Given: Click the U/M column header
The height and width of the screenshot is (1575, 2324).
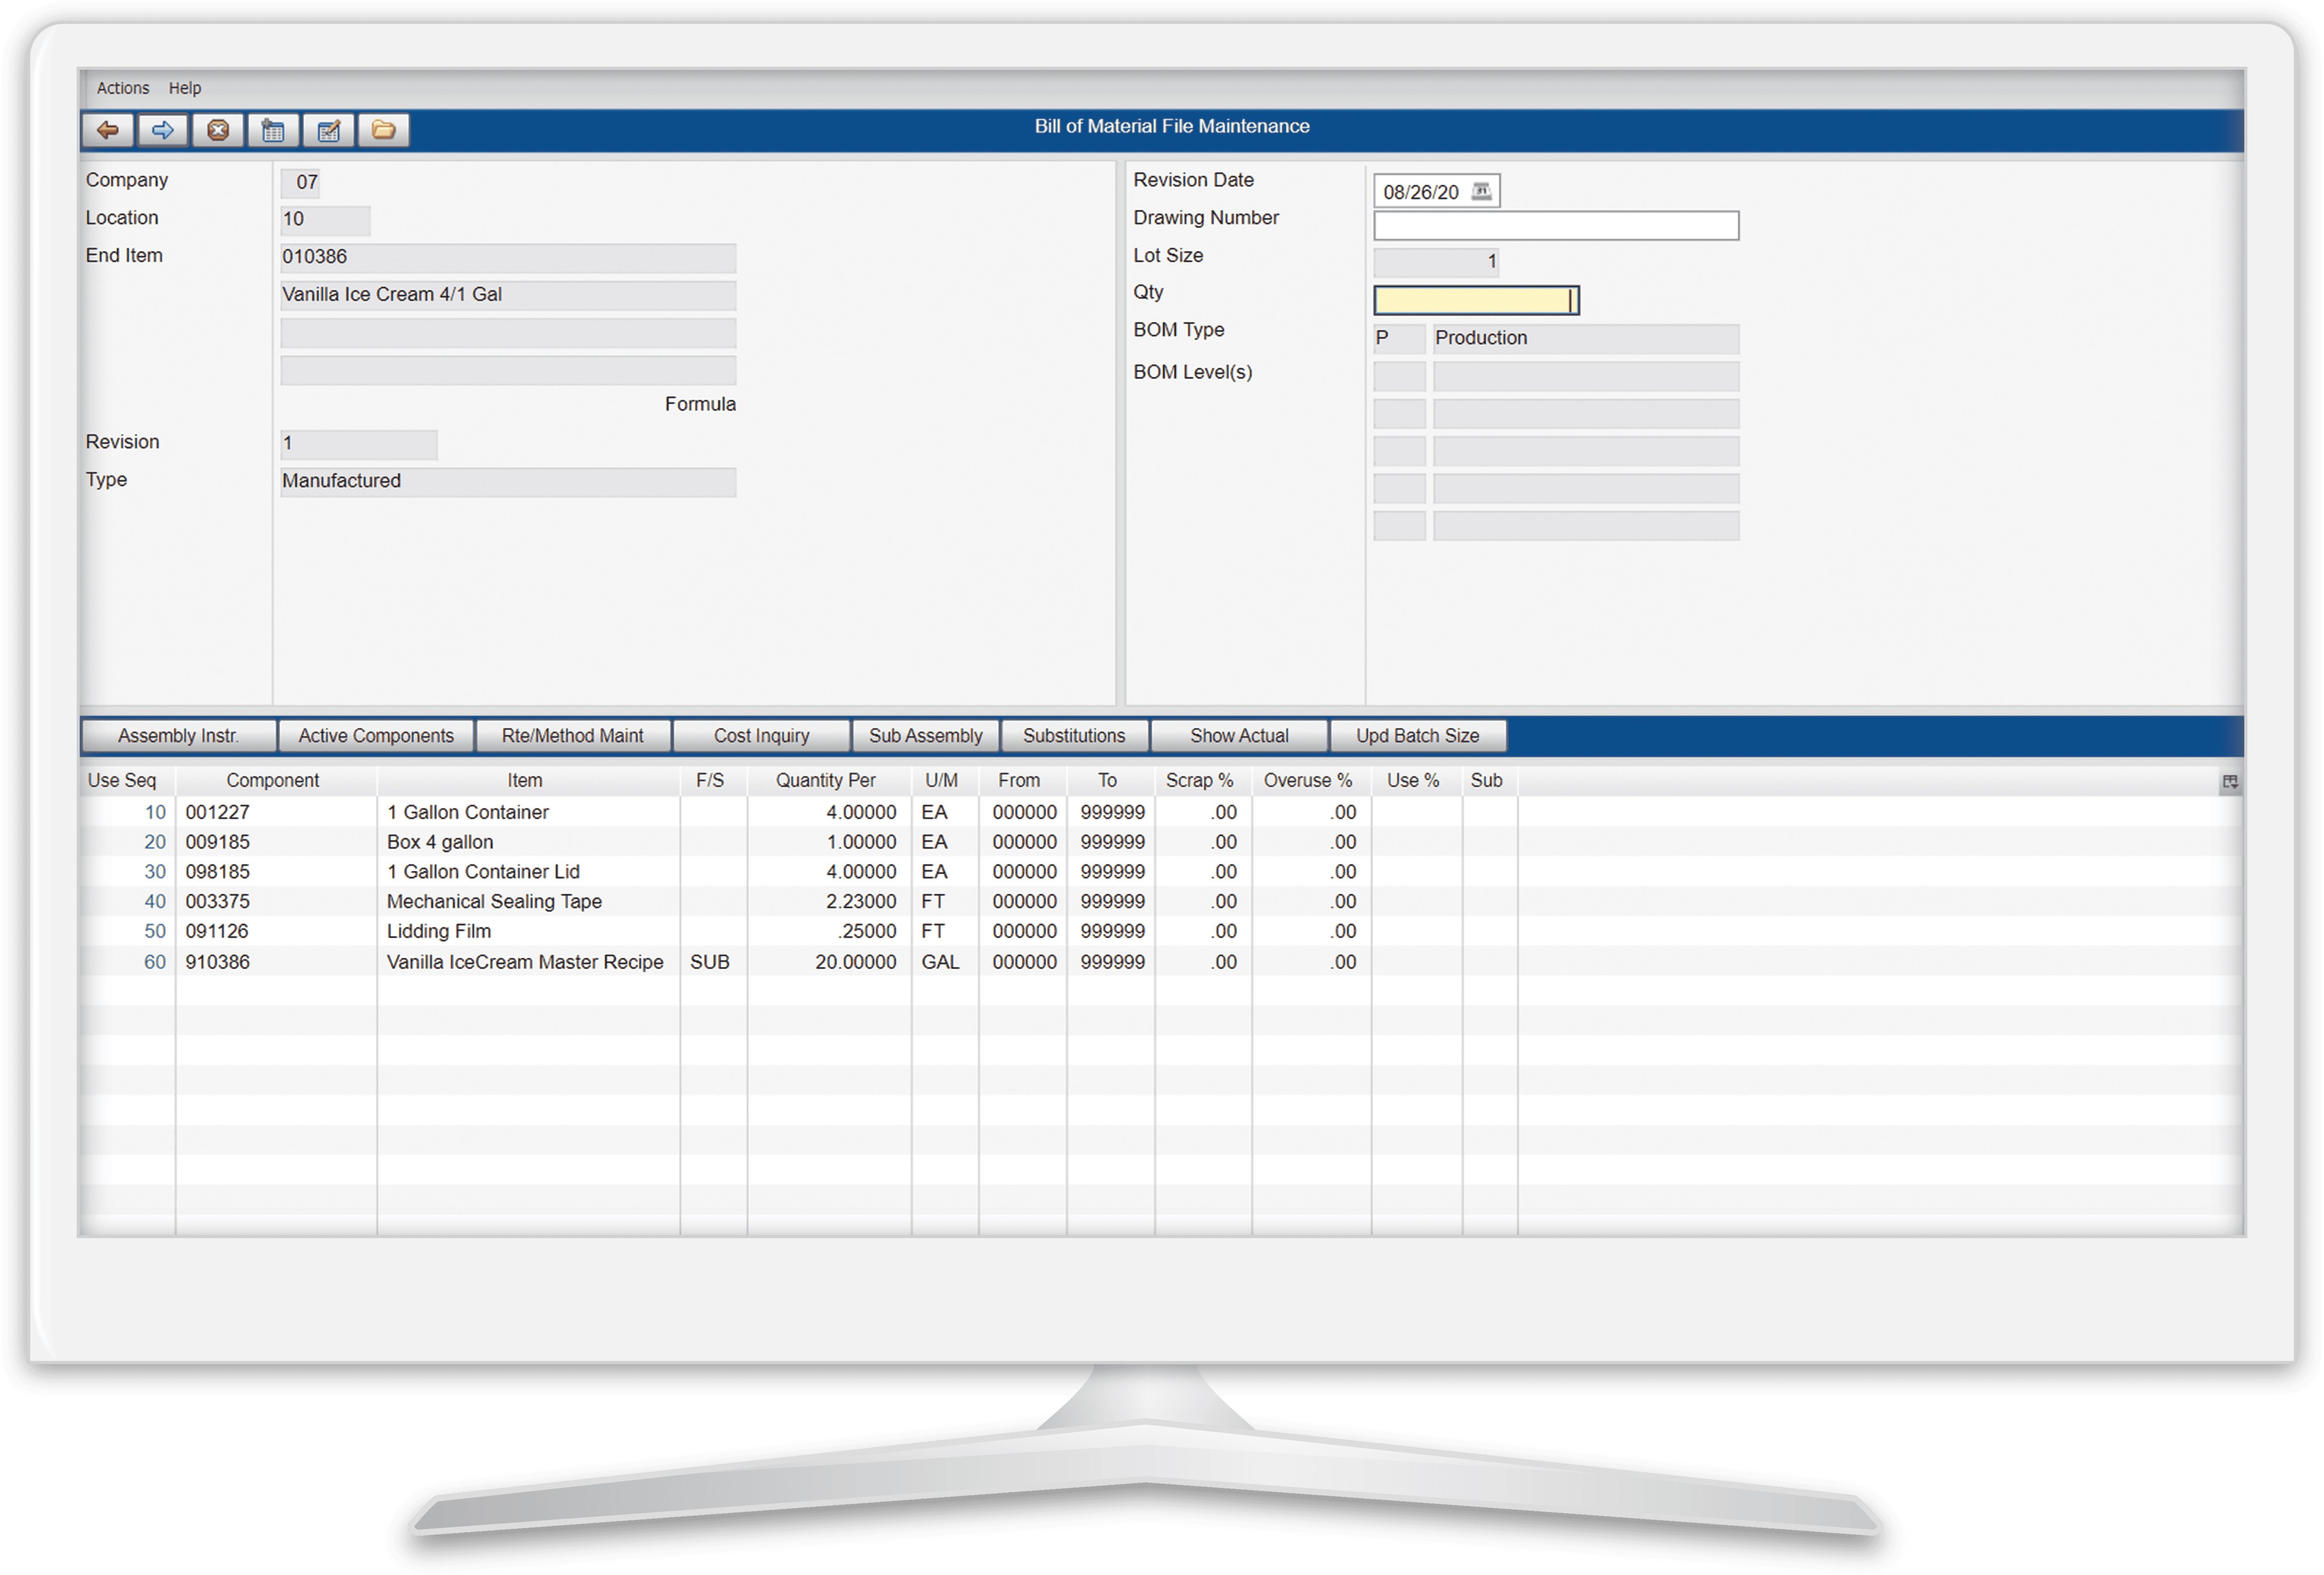Looking at the screenshot, I should coord(942,781).
